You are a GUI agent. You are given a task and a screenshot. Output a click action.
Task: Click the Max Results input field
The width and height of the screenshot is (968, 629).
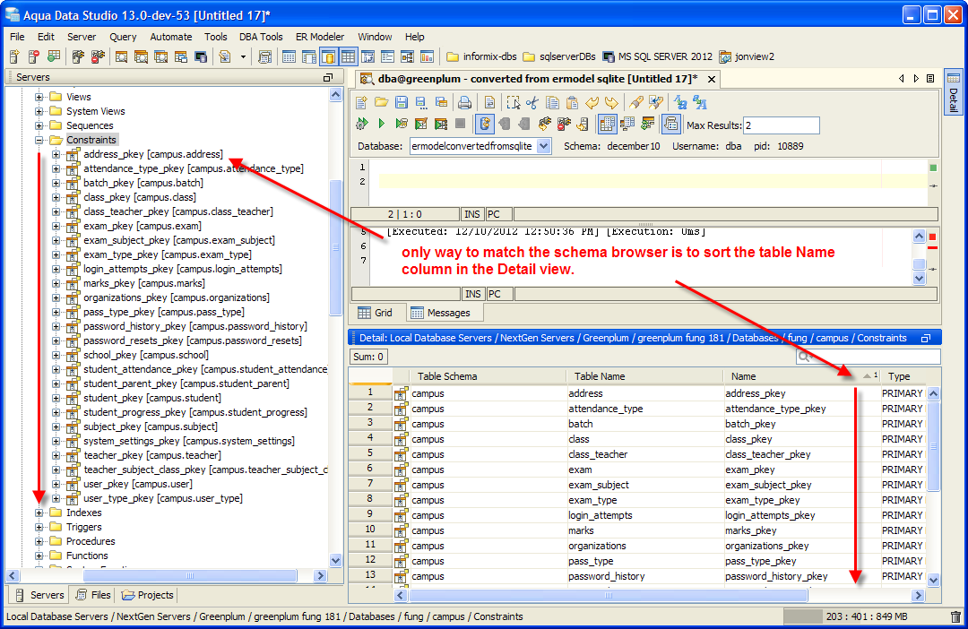click(781, 125)
